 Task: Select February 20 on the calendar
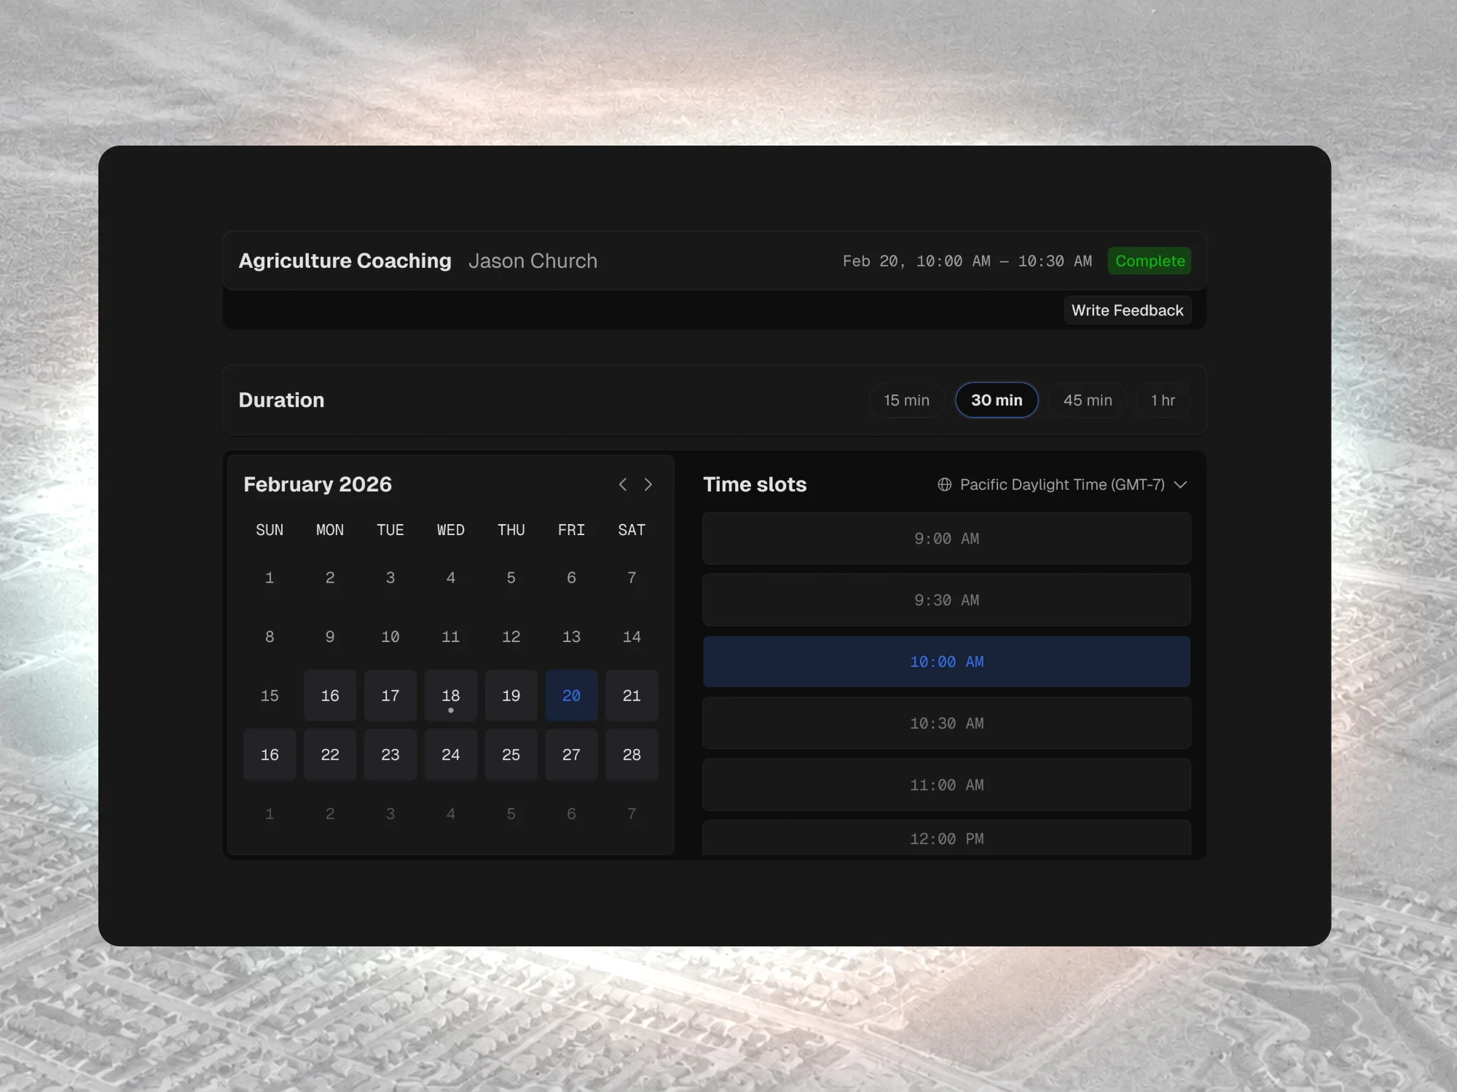[x=571, y=696]
